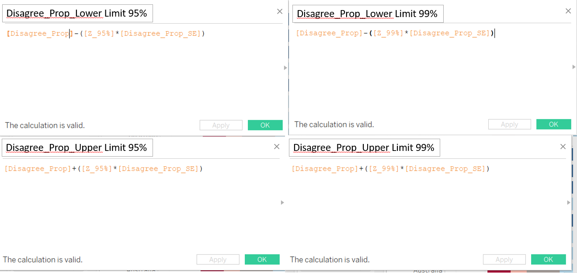Click OK for Upper Limit 95% calculation
The image size is (577, 273).
pos(262,259)
